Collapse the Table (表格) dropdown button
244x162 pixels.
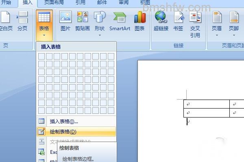coord(44,25)
